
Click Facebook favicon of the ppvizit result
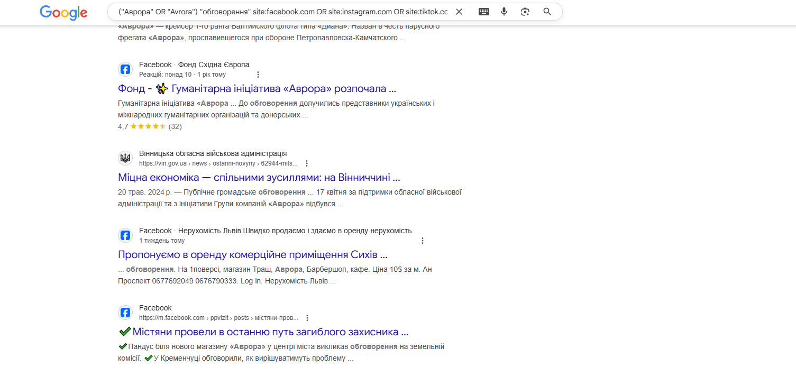[x=125, y=313]
